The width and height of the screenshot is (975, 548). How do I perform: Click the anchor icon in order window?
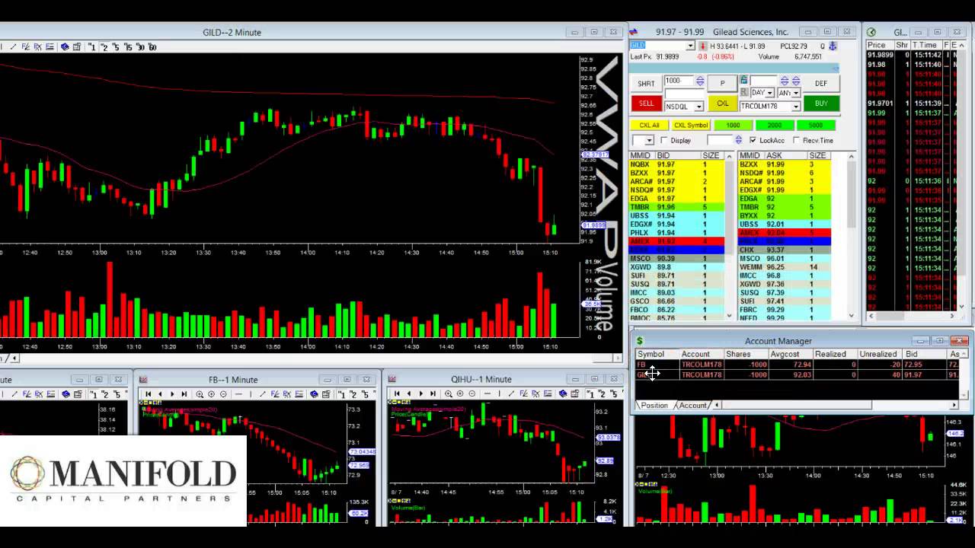833,46
